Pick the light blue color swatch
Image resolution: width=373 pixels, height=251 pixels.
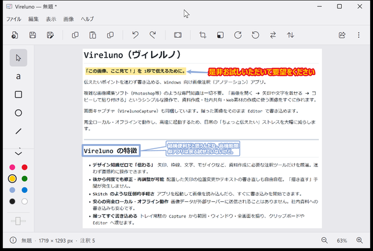13,190
